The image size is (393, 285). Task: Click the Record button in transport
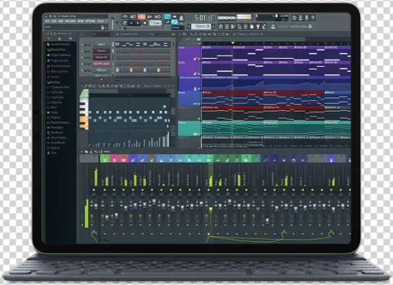[145, 23]
